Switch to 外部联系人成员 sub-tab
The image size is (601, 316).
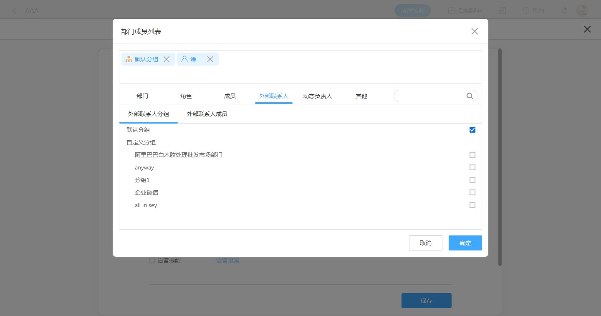coord(207,114)
